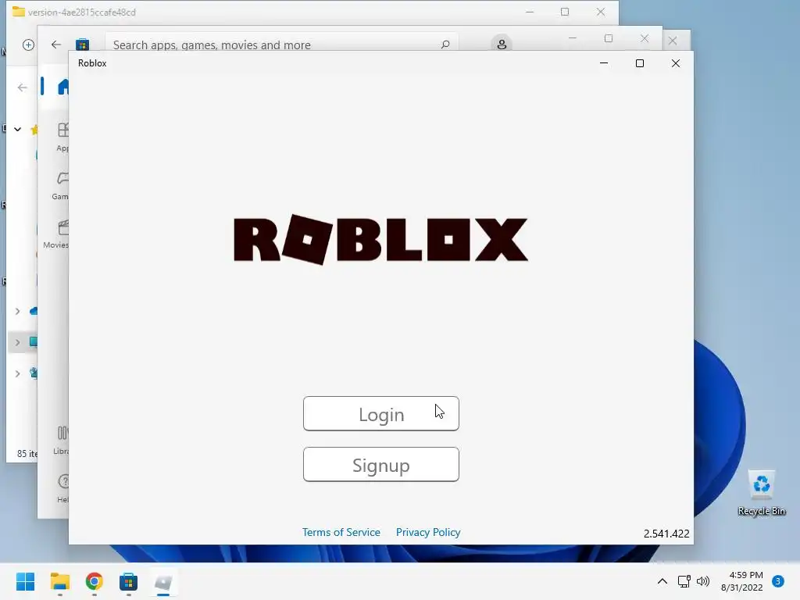Collapse Quick access chevron in File Explorer

[x=17, y=129]
